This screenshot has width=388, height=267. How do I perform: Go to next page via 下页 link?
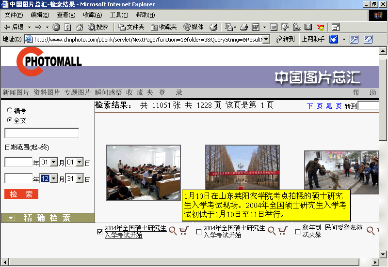point(314,106)
